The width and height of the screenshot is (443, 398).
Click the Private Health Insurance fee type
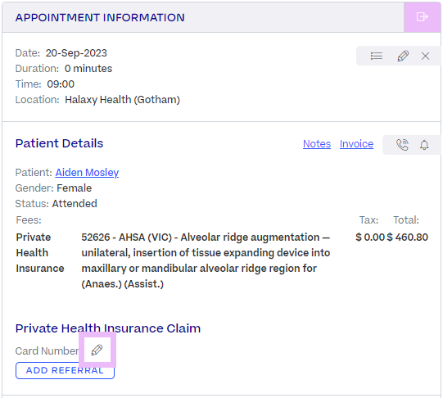pos(40,253)
